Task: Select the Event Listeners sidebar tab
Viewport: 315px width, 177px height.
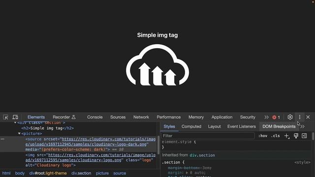Action: point(242,126)
